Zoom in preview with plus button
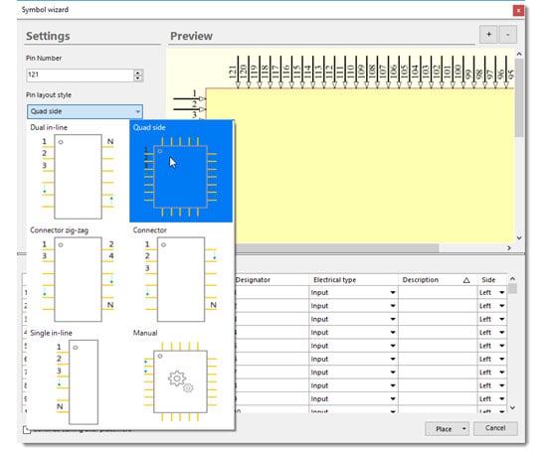This screenshot has height=452, width=552. (488, 35)
